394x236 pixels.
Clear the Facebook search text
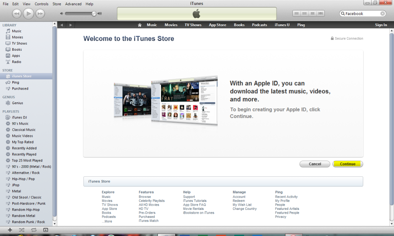pyautogui.click(x=382, y=13)
